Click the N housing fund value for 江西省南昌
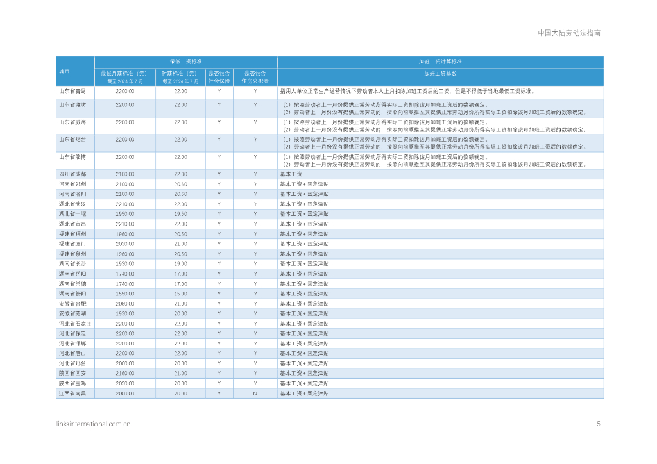 tap(255, 394)
